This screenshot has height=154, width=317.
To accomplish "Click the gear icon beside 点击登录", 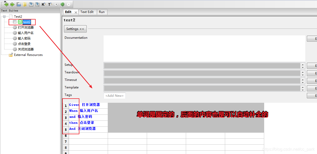I will tap(15, 44).
